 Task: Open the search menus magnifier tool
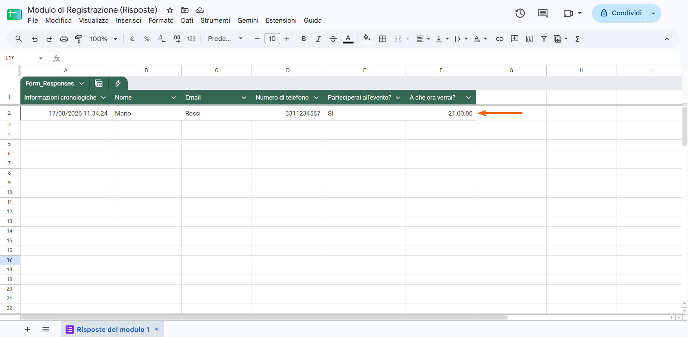[x=19, y=39]
